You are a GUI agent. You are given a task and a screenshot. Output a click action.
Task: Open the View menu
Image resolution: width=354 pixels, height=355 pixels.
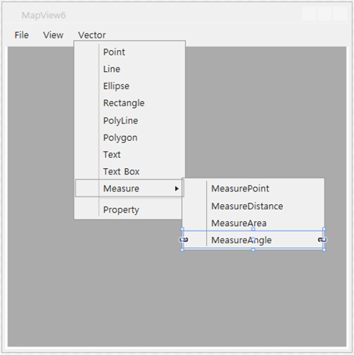(x=53, y=35)
